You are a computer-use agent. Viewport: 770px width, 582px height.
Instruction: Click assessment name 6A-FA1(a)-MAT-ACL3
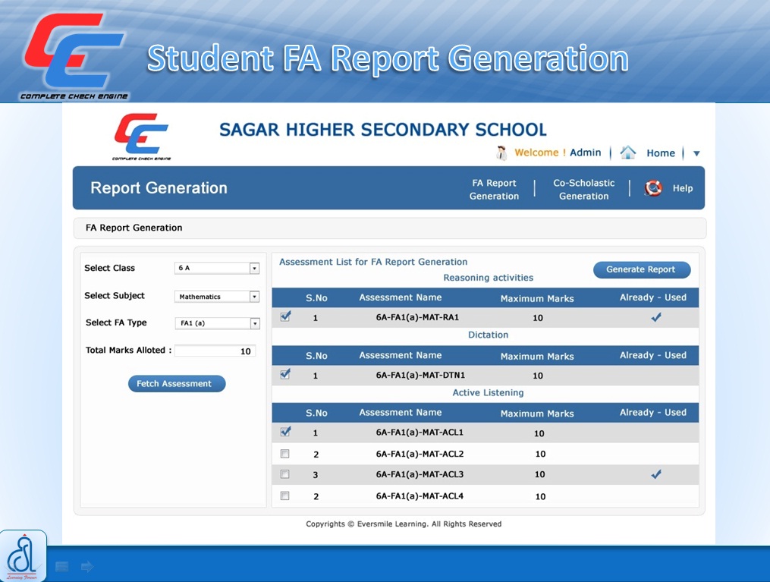420,474
